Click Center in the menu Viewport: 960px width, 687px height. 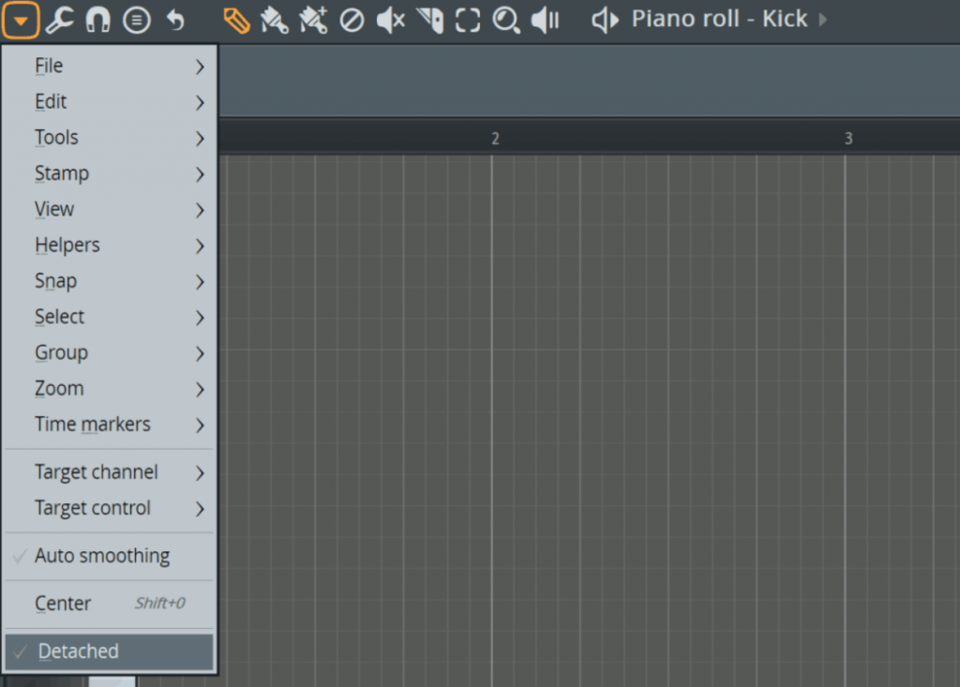point(63,604)
